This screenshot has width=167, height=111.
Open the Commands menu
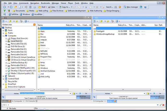tap(24, 3)
